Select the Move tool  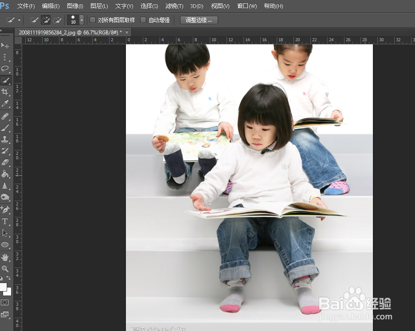pos(6,45)
